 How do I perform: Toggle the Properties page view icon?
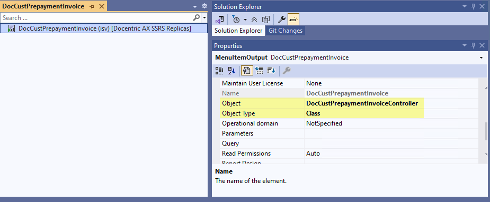click(x=246, y=71)
